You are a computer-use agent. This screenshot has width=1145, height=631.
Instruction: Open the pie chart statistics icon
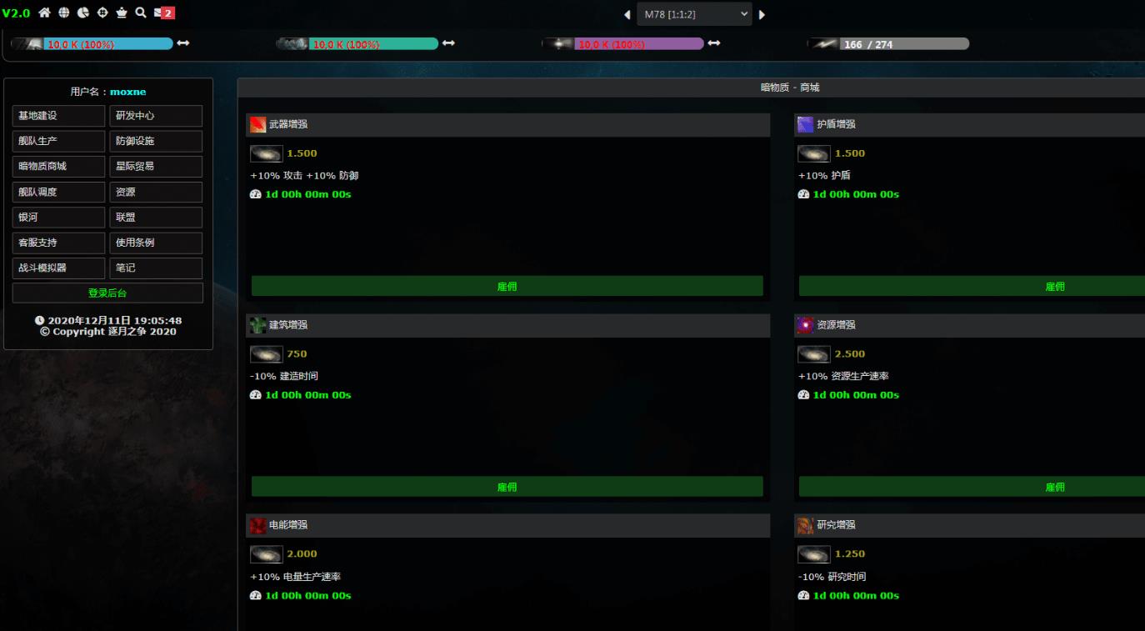point(83,13)
